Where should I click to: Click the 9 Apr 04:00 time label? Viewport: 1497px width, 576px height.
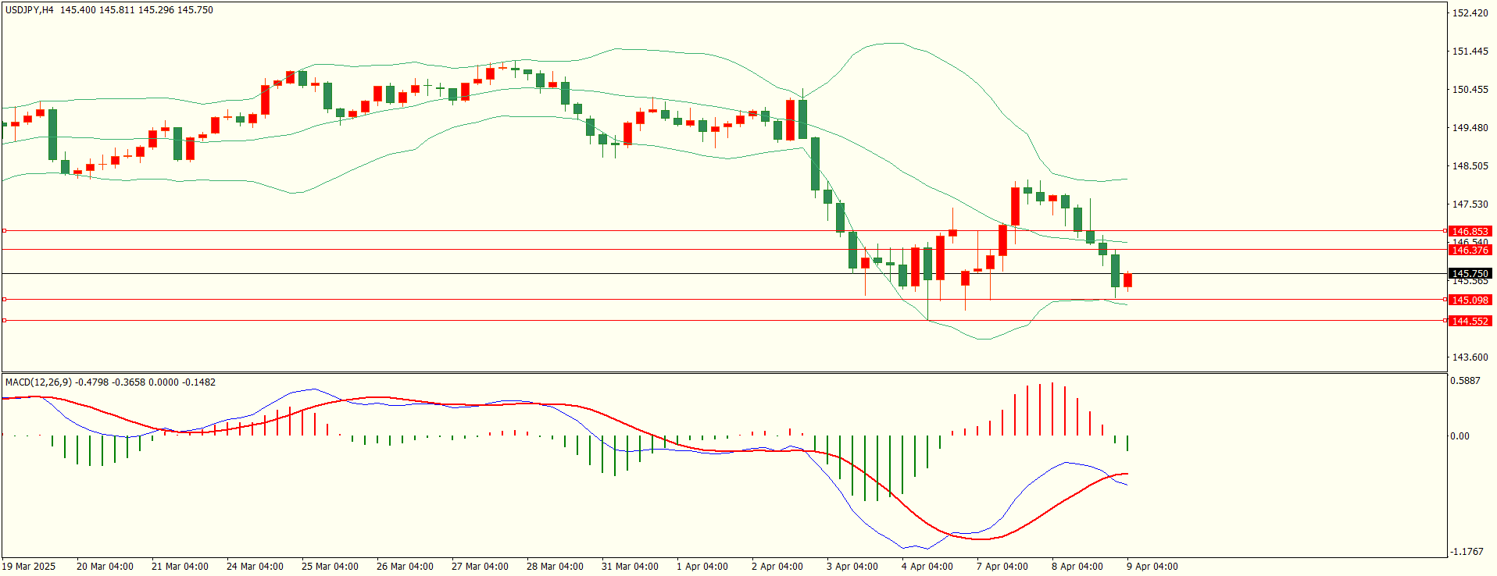(1152, 567)
